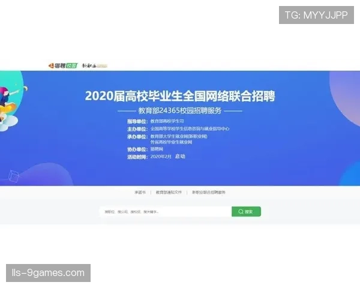
Task: Open 新职业联合招聘服务 link
Action: point(209,192)
